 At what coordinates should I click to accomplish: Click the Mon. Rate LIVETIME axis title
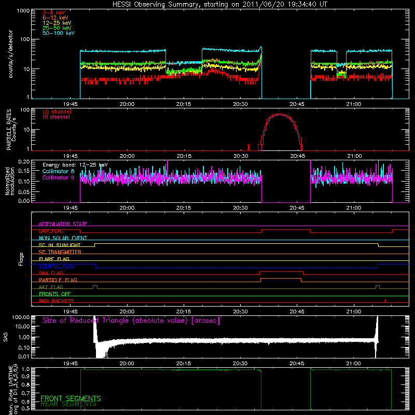13,390
